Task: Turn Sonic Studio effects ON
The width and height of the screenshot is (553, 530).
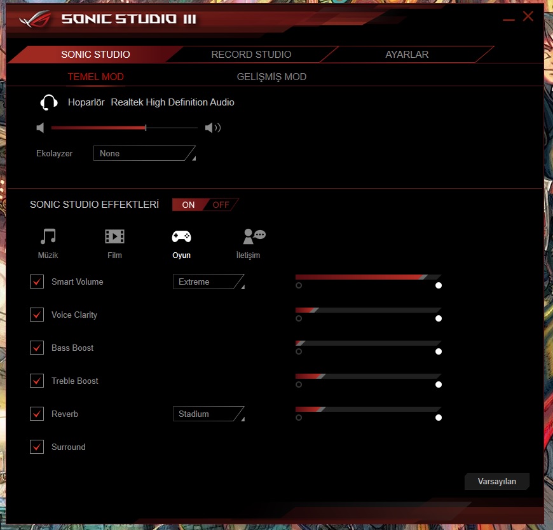Action: pyautogui.click(x=188, y=205)
